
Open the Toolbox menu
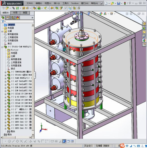75,3
